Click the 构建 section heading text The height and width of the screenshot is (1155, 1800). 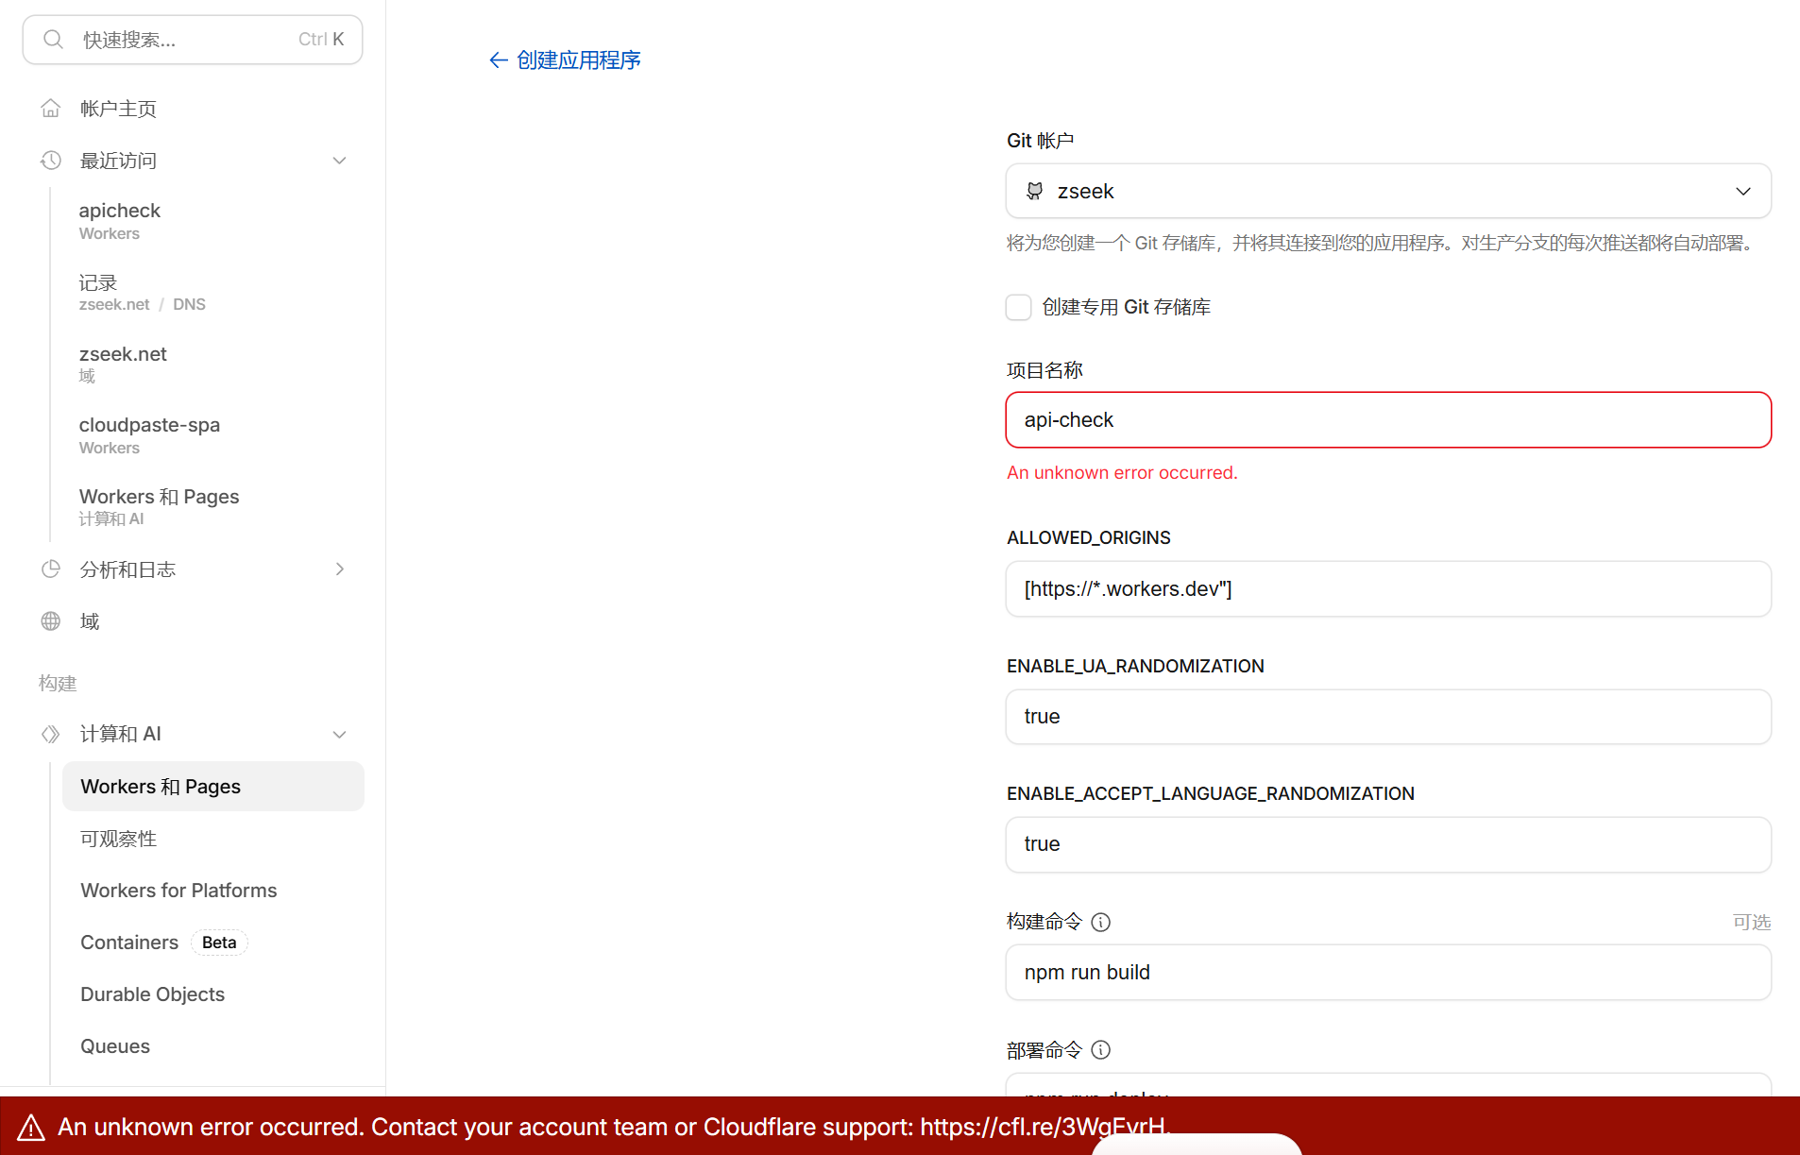pyautogui.click(x=58, y=683)
